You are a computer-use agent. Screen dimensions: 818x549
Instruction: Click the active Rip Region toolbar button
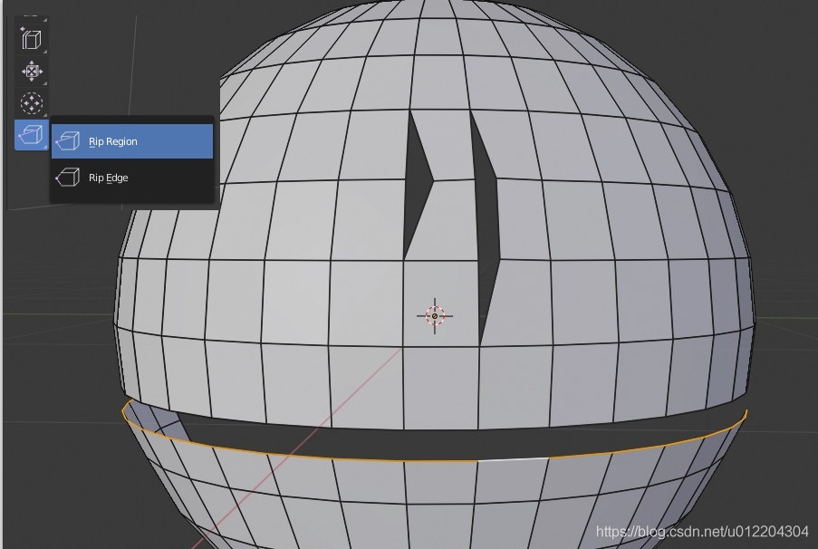32,135
